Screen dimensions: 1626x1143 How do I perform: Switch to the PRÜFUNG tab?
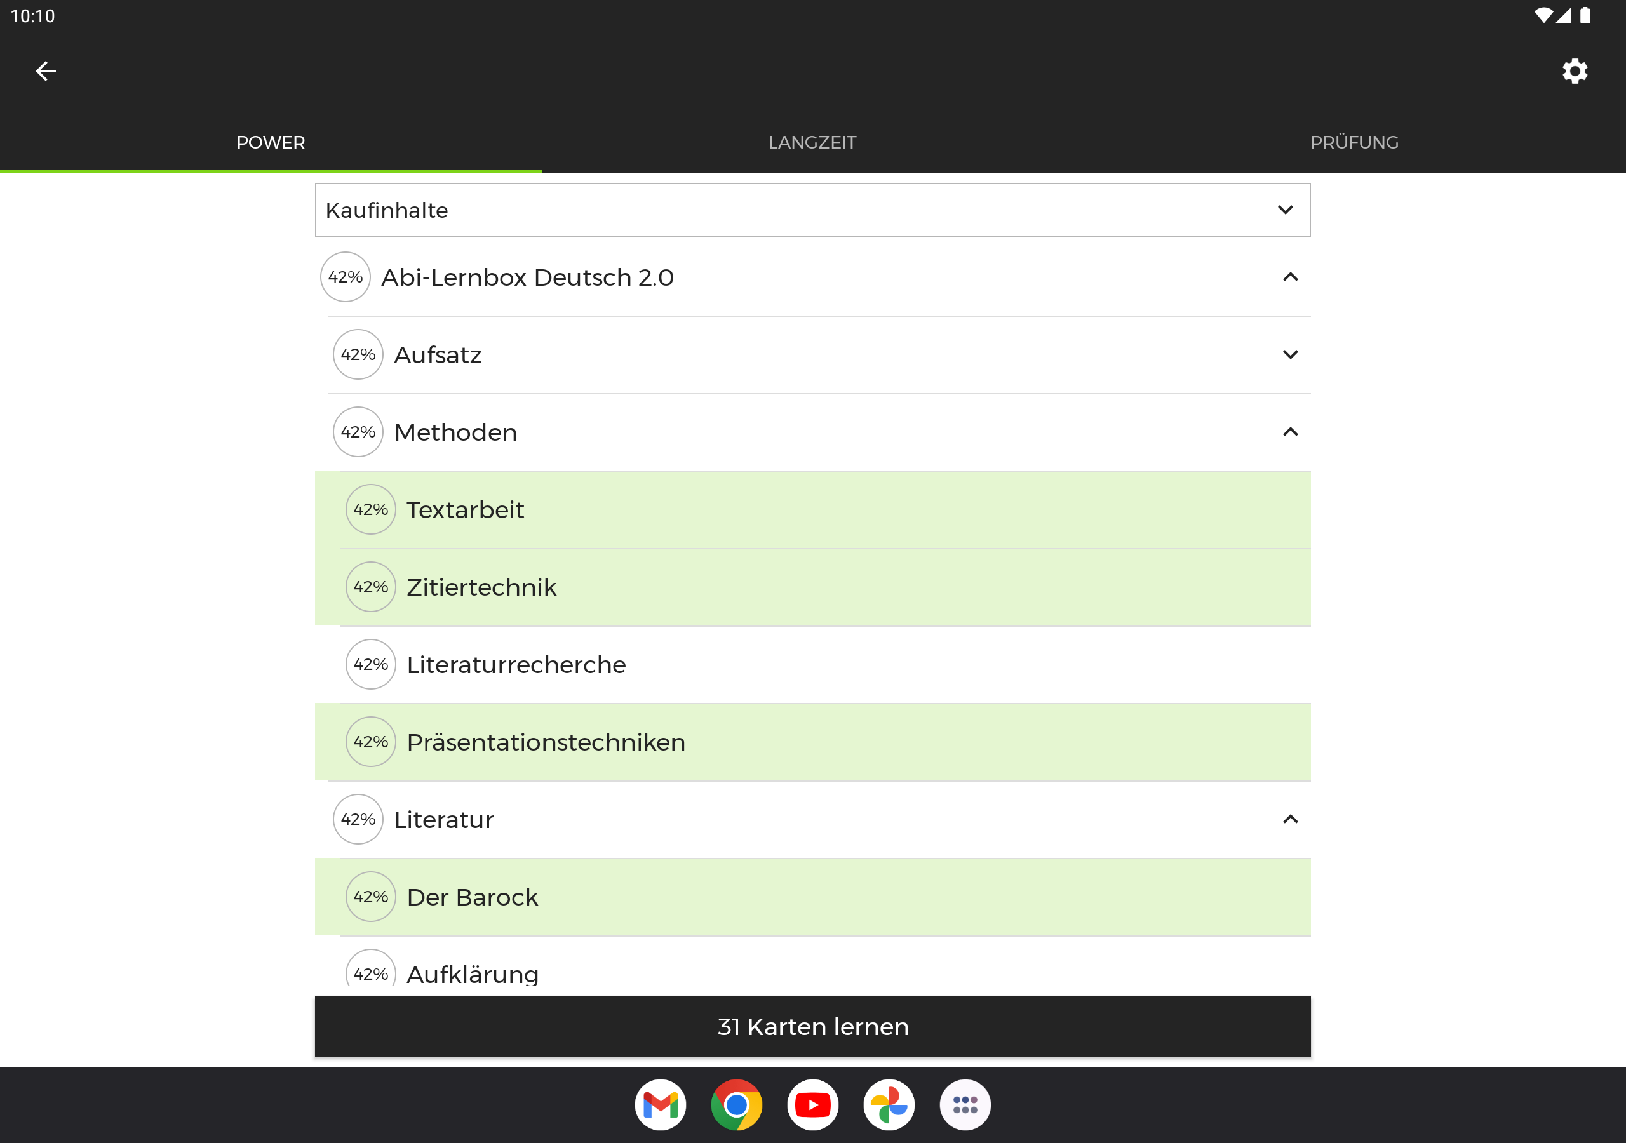pos(1354,142)
